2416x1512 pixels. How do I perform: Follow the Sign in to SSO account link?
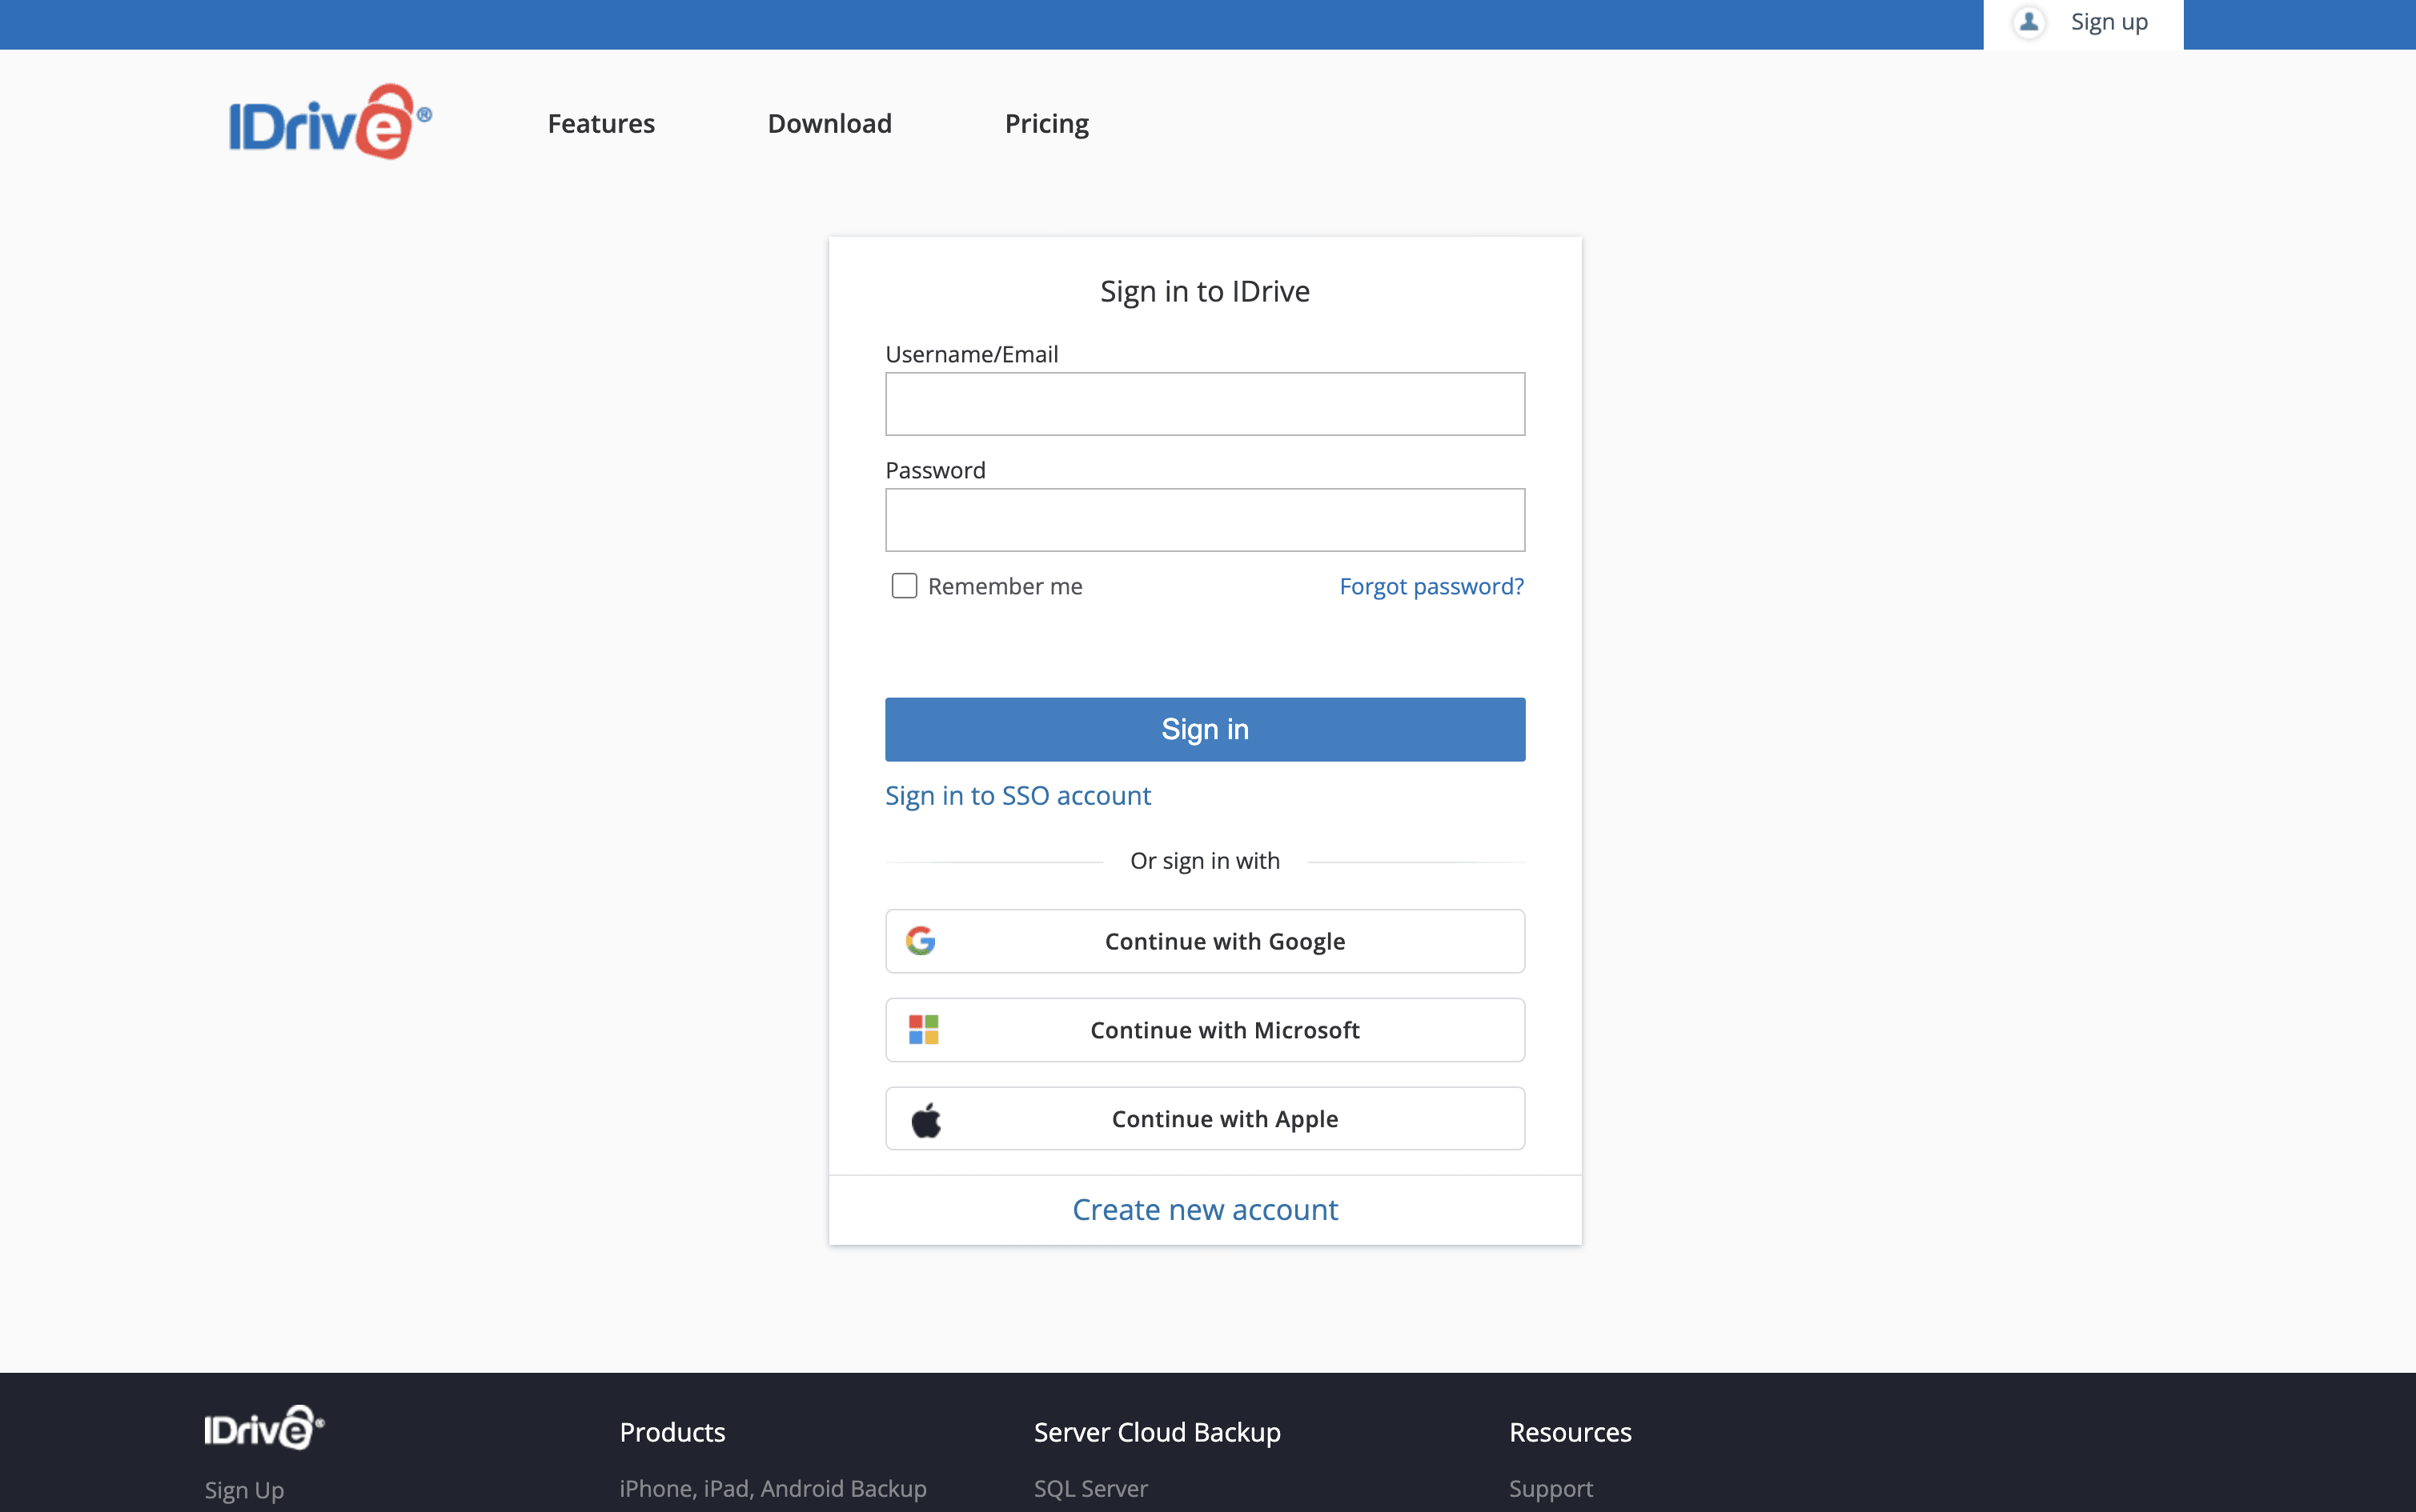point(1017,796)
